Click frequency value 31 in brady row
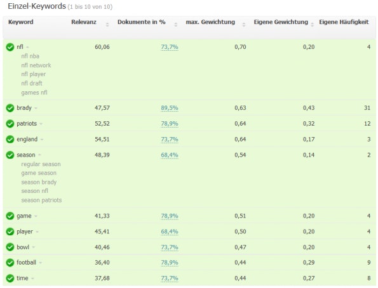Image resolution: width=378 pixels, height=288 pixels. coord(367,108)
